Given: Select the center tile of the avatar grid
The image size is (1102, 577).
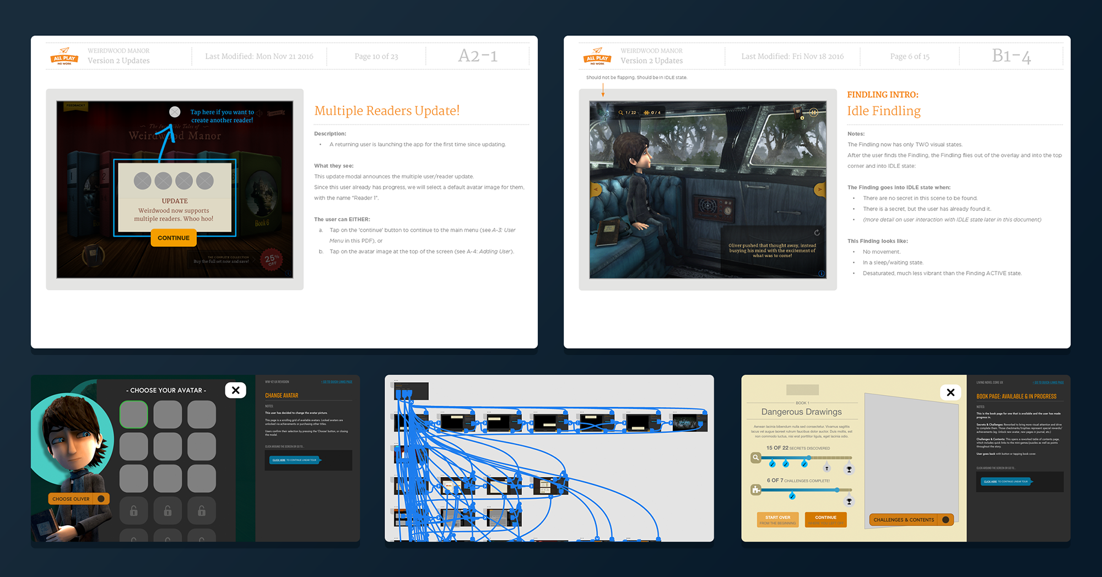Looking at the screenshot, I should click(x=168, y=446).
